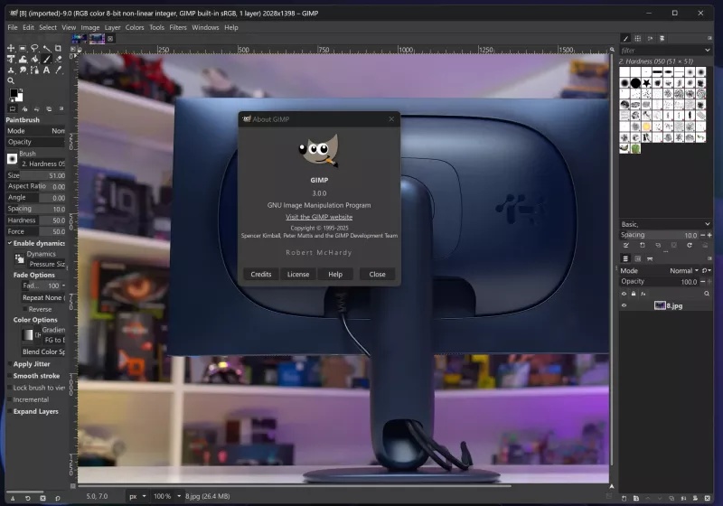Viewport: 723px width, 506px height.
Task: Open the layer Mode Normal dropdown
Action: (x=684, y=270)
